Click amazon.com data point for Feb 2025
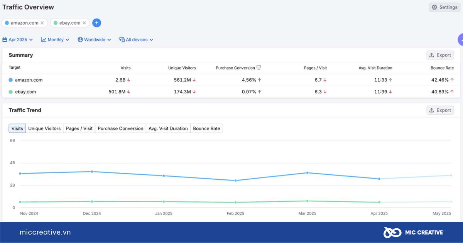 tap(235, 181)
